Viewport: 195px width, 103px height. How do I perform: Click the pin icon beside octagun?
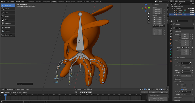pyautogui.click(x=193, y=24)
